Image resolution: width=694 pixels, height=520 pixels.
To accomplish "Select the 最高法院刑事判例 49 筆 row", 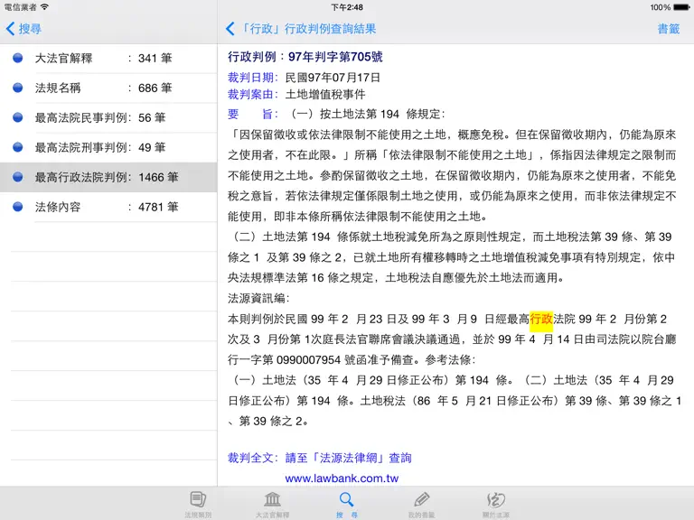I will coord(108,147).
